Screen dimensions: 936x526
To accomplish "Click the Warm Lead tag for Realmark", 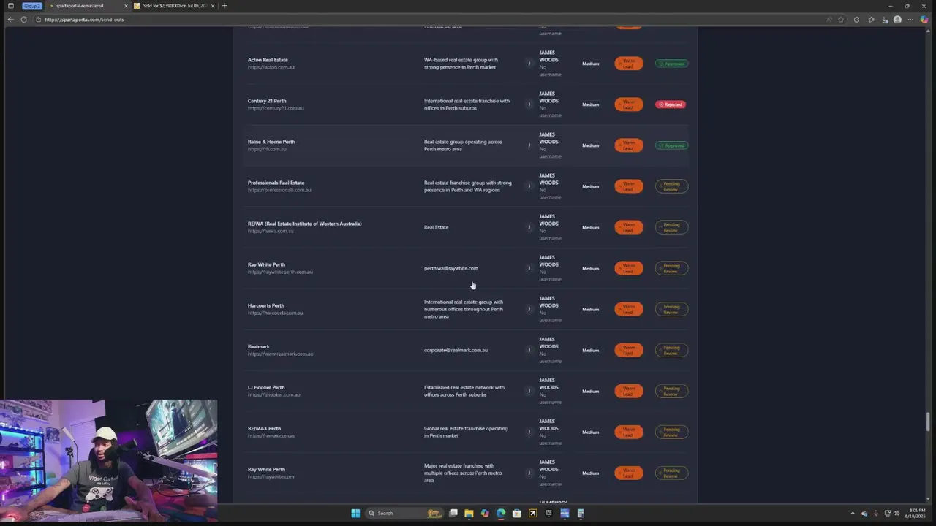I will click(x=629, y=350).
